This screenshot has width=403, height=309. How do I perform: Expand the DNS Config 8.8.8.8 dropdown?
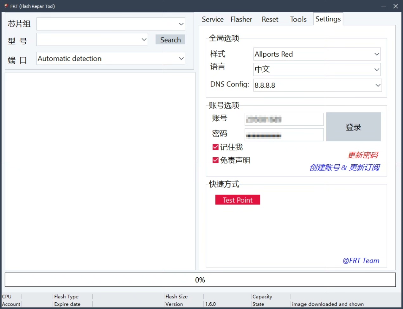click(377, 85)
